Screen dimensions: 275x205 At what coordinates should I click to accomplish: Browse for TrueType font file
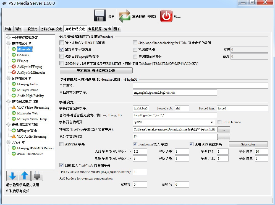224,129
